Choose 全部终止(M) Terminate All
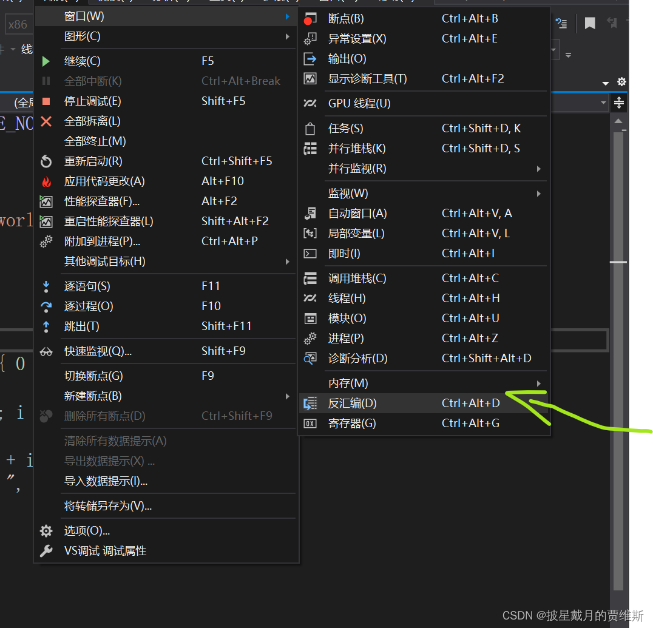 tap(166, 141)
